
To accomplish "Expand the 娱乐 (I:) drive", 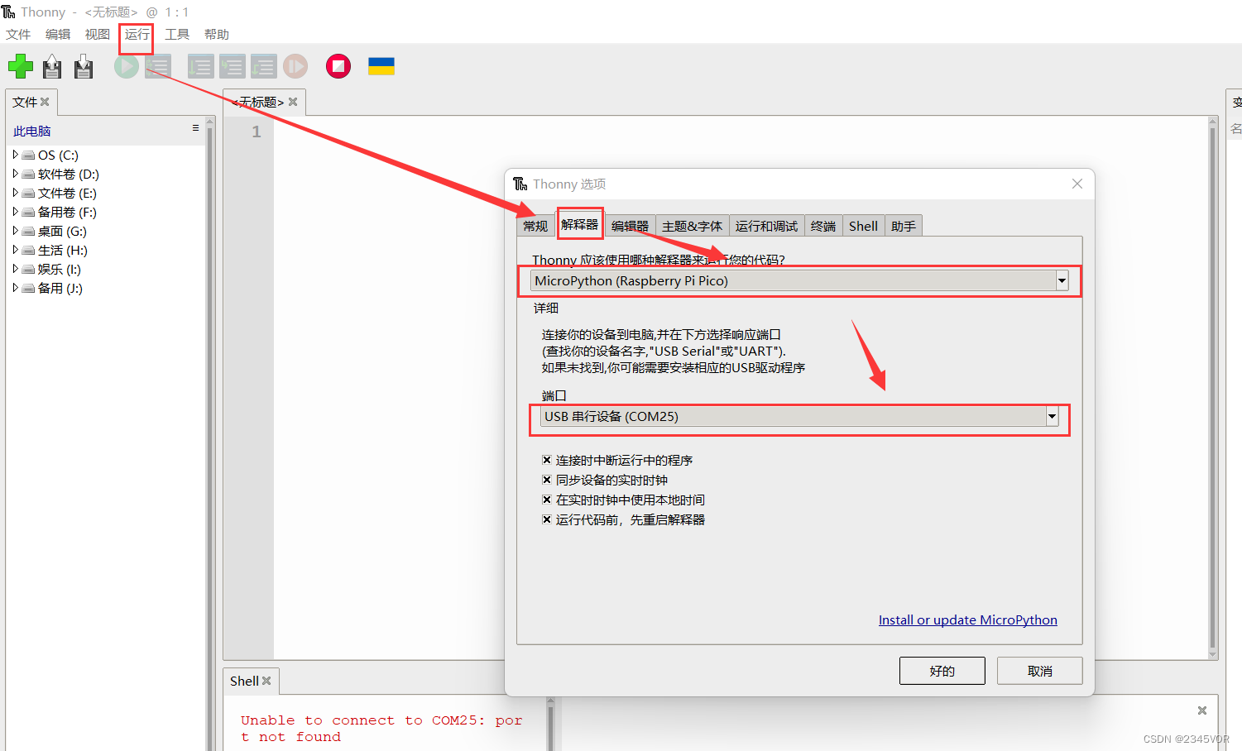I will 15,269.
